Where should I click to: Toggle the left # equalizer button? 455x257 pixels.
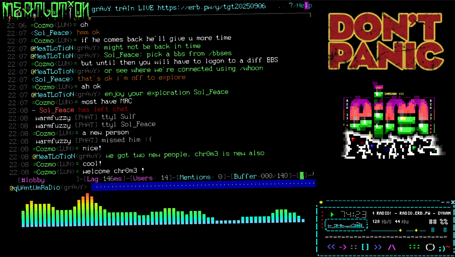coord(433,230)
